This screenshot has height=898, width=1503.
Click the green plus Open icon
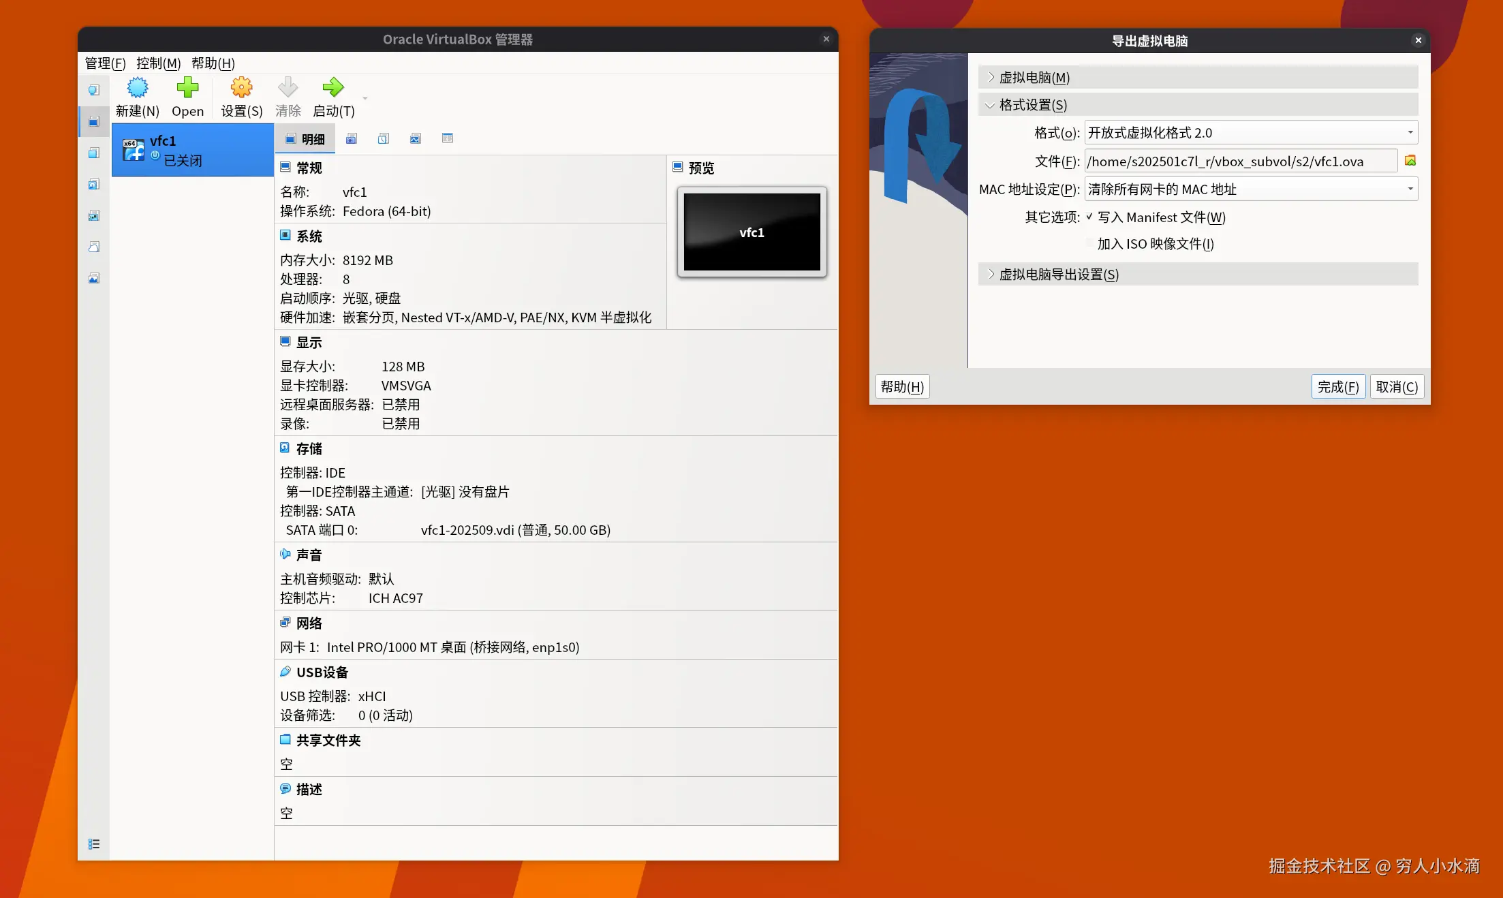tap(187, 88)
